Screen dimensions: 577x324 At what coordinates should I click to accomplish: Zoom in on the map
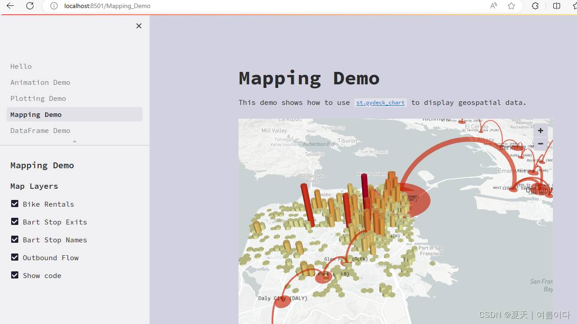[540, 130]
